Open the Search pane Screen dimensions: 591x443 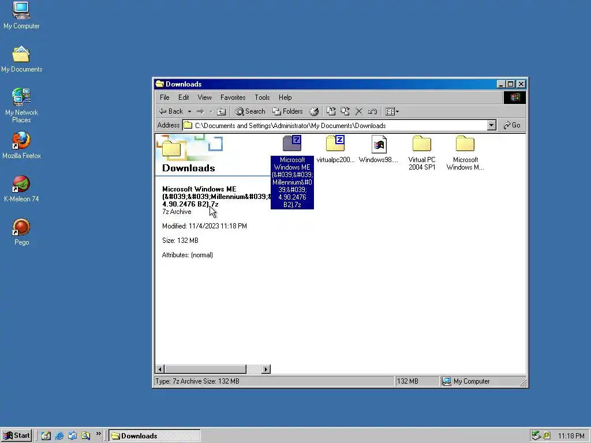(x=250, y=111)
